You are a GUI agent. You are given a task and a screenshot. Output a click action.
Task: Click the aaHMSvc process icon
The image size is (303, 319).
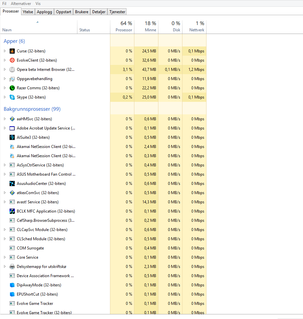point(12,119)
